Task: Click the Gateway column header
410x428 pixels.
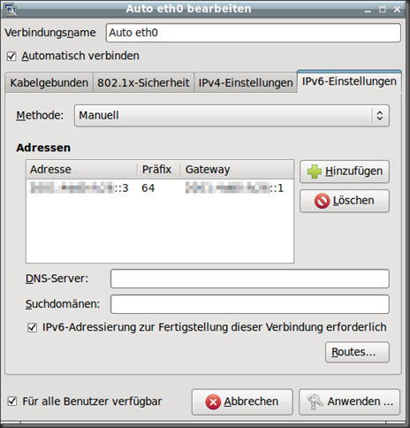Action: click(237, 170)
